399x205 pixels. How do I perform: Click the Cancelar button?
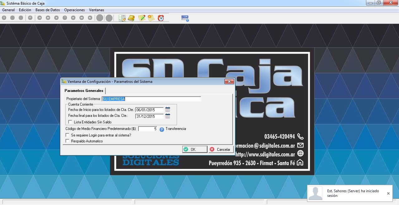(x=221, y=150)
